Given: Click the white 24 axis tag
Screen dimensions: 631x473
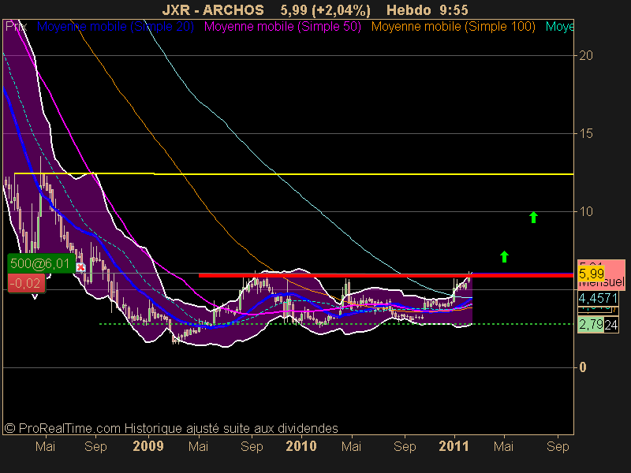Looking at the screenshot, I should coord(610,325).
